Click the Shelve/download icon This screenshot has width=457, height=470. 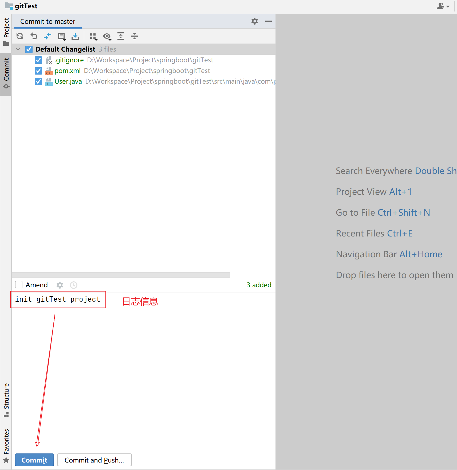75,36
